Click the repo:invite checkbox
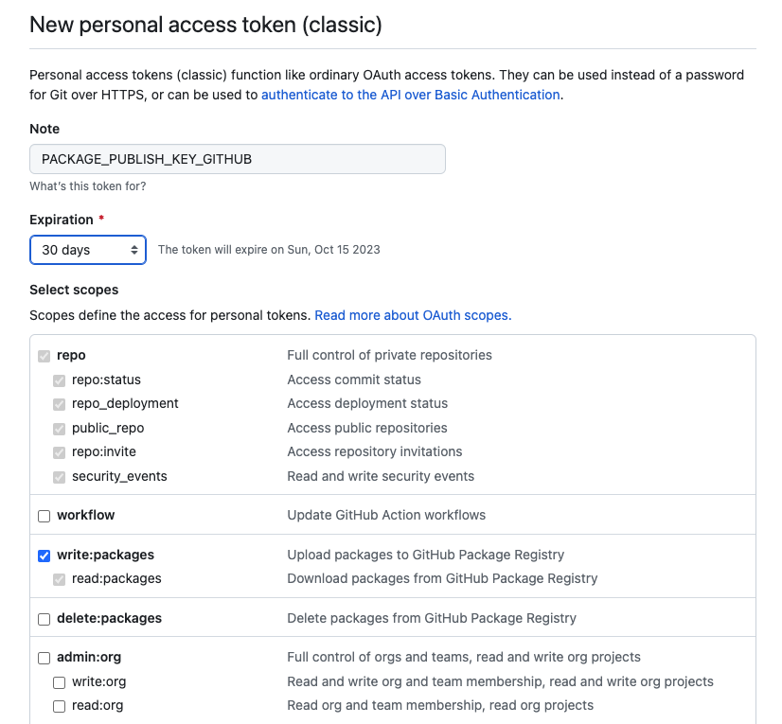 click(59, 452)
